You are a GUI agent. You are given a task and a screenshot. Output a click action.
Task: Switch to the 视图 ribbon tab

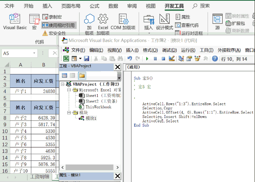151,6
